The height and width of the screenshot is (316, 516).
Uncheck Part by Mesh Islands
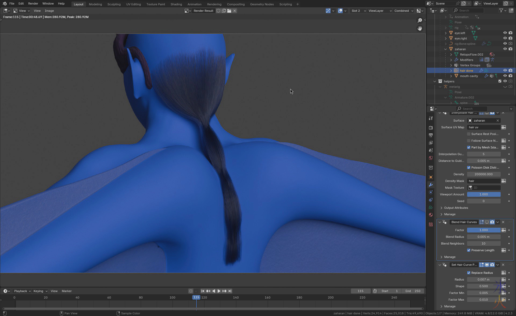coord(469,147)
